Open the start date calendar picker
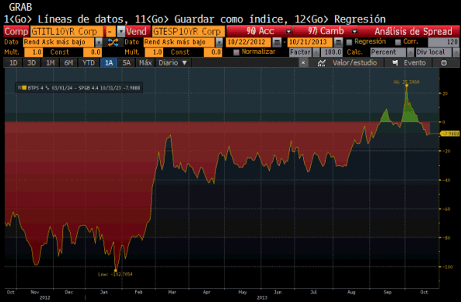The height and width of the screenshot is (302, 461). (277, 42)
